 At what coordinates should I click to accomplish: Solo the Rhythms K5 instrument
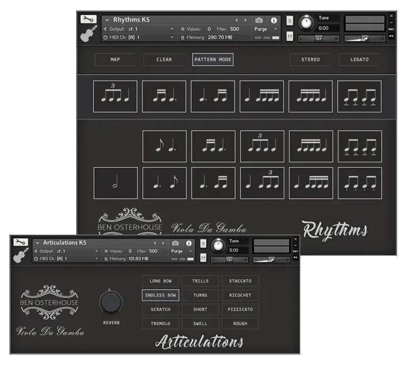click(x=290, y=21)
